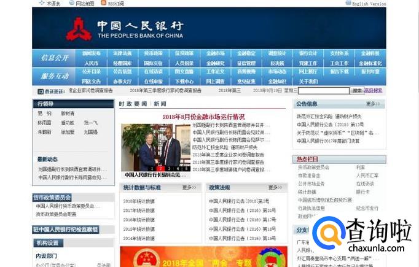Switch to English Version
Viewport: 419px width, 267px height.
point(369,4)
